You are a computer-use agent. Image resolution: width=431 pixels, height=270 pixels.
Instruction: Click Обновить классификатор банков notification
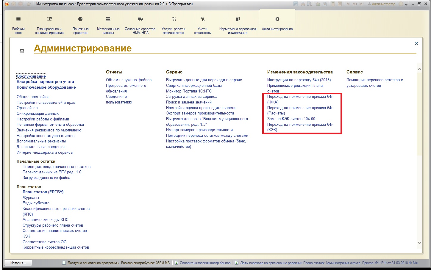tap(205, 263)
